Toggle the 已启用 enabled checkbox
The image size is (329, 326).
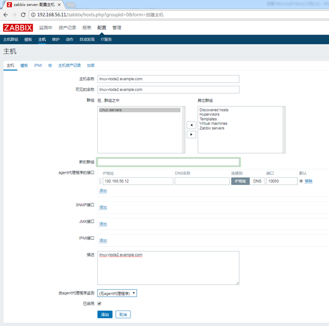(99, 303)
